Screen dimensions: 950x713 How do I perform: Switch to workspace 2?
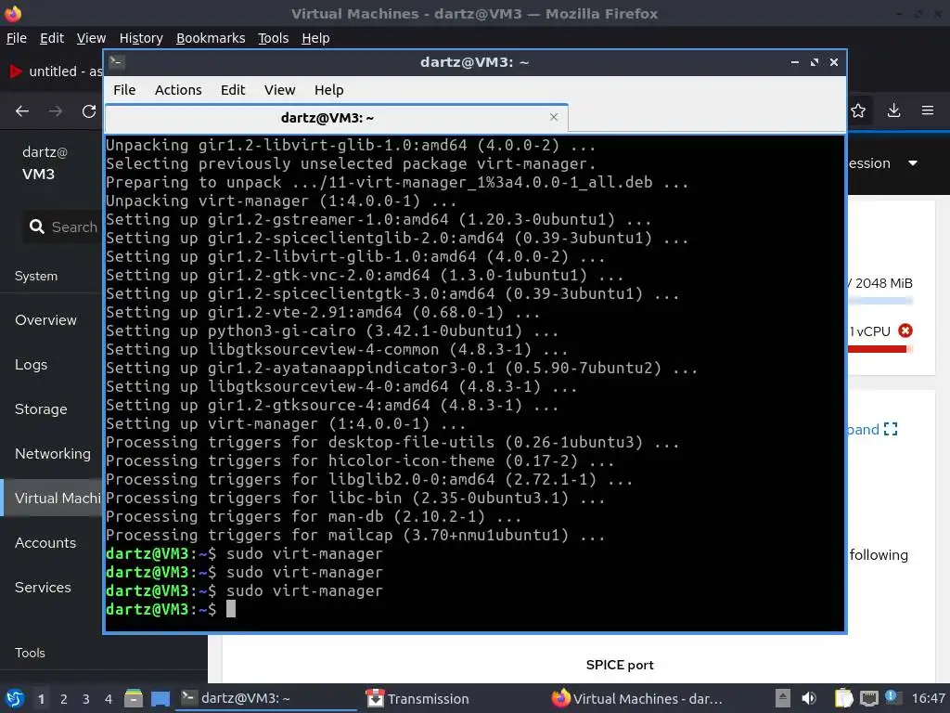64,699
